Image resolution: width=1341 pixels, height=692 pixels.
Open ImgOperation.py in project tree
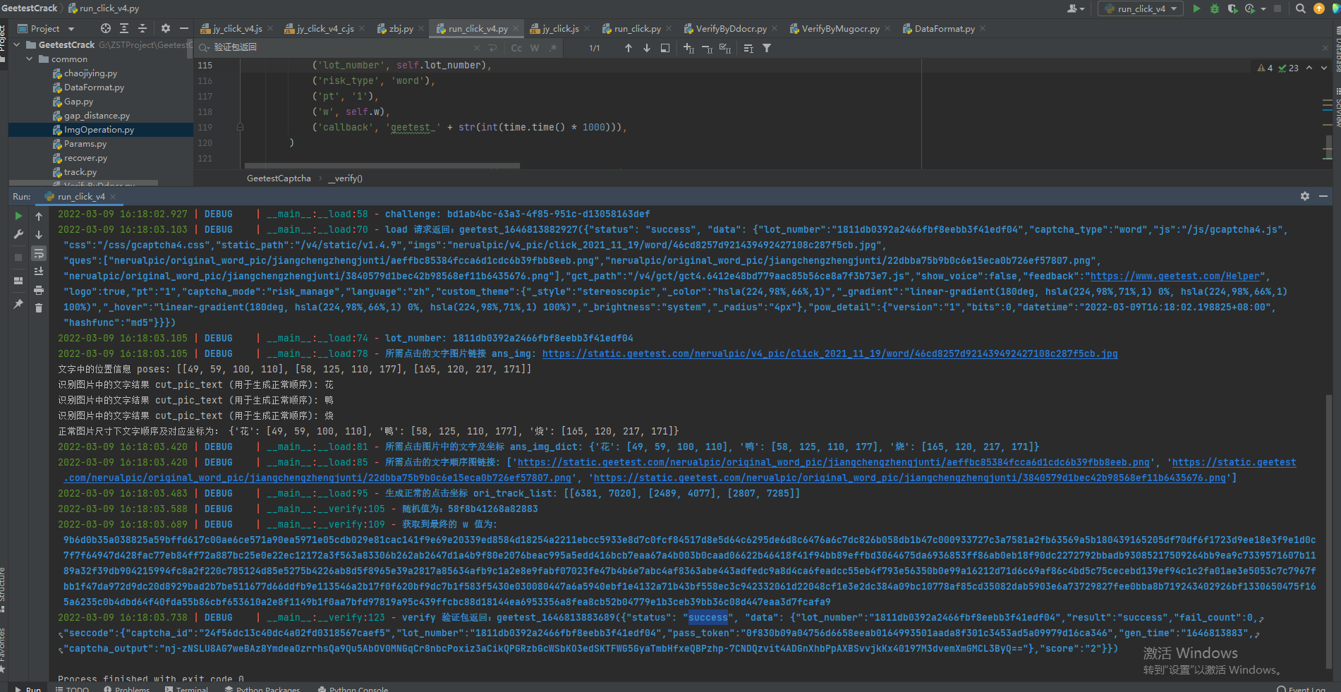[x=99, y=130]
